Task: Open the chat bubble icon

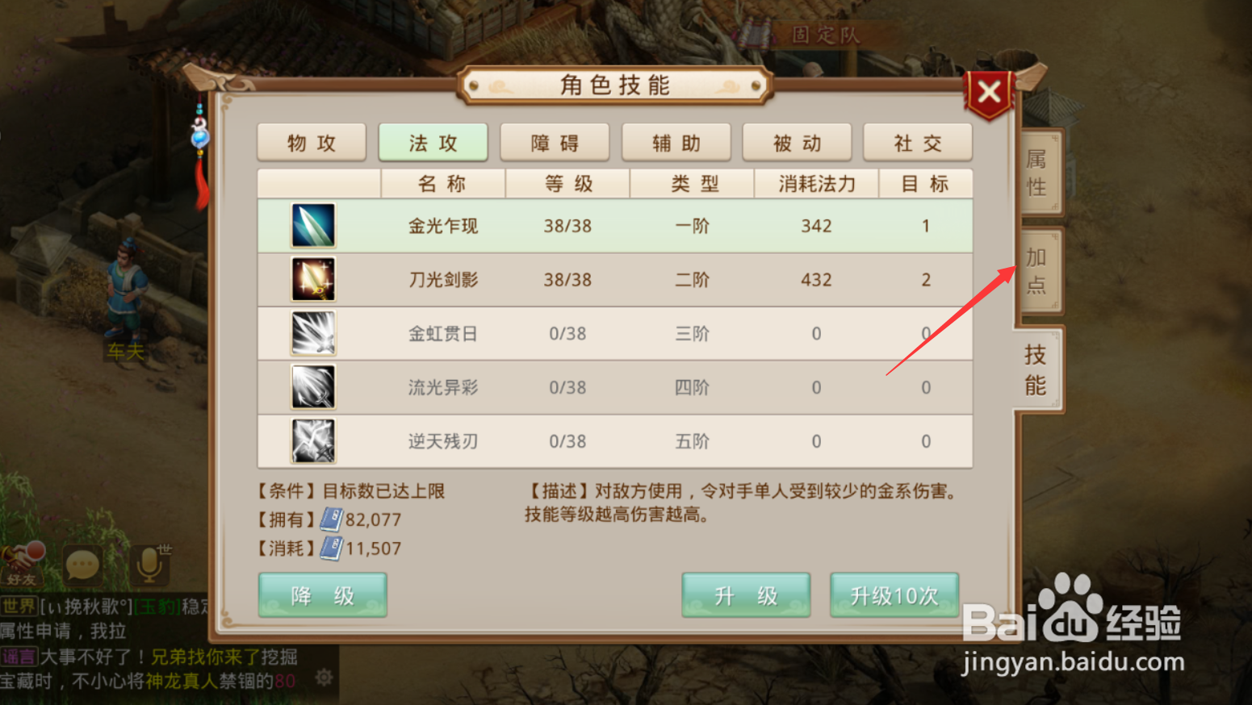Action: (x=82, y=565)
